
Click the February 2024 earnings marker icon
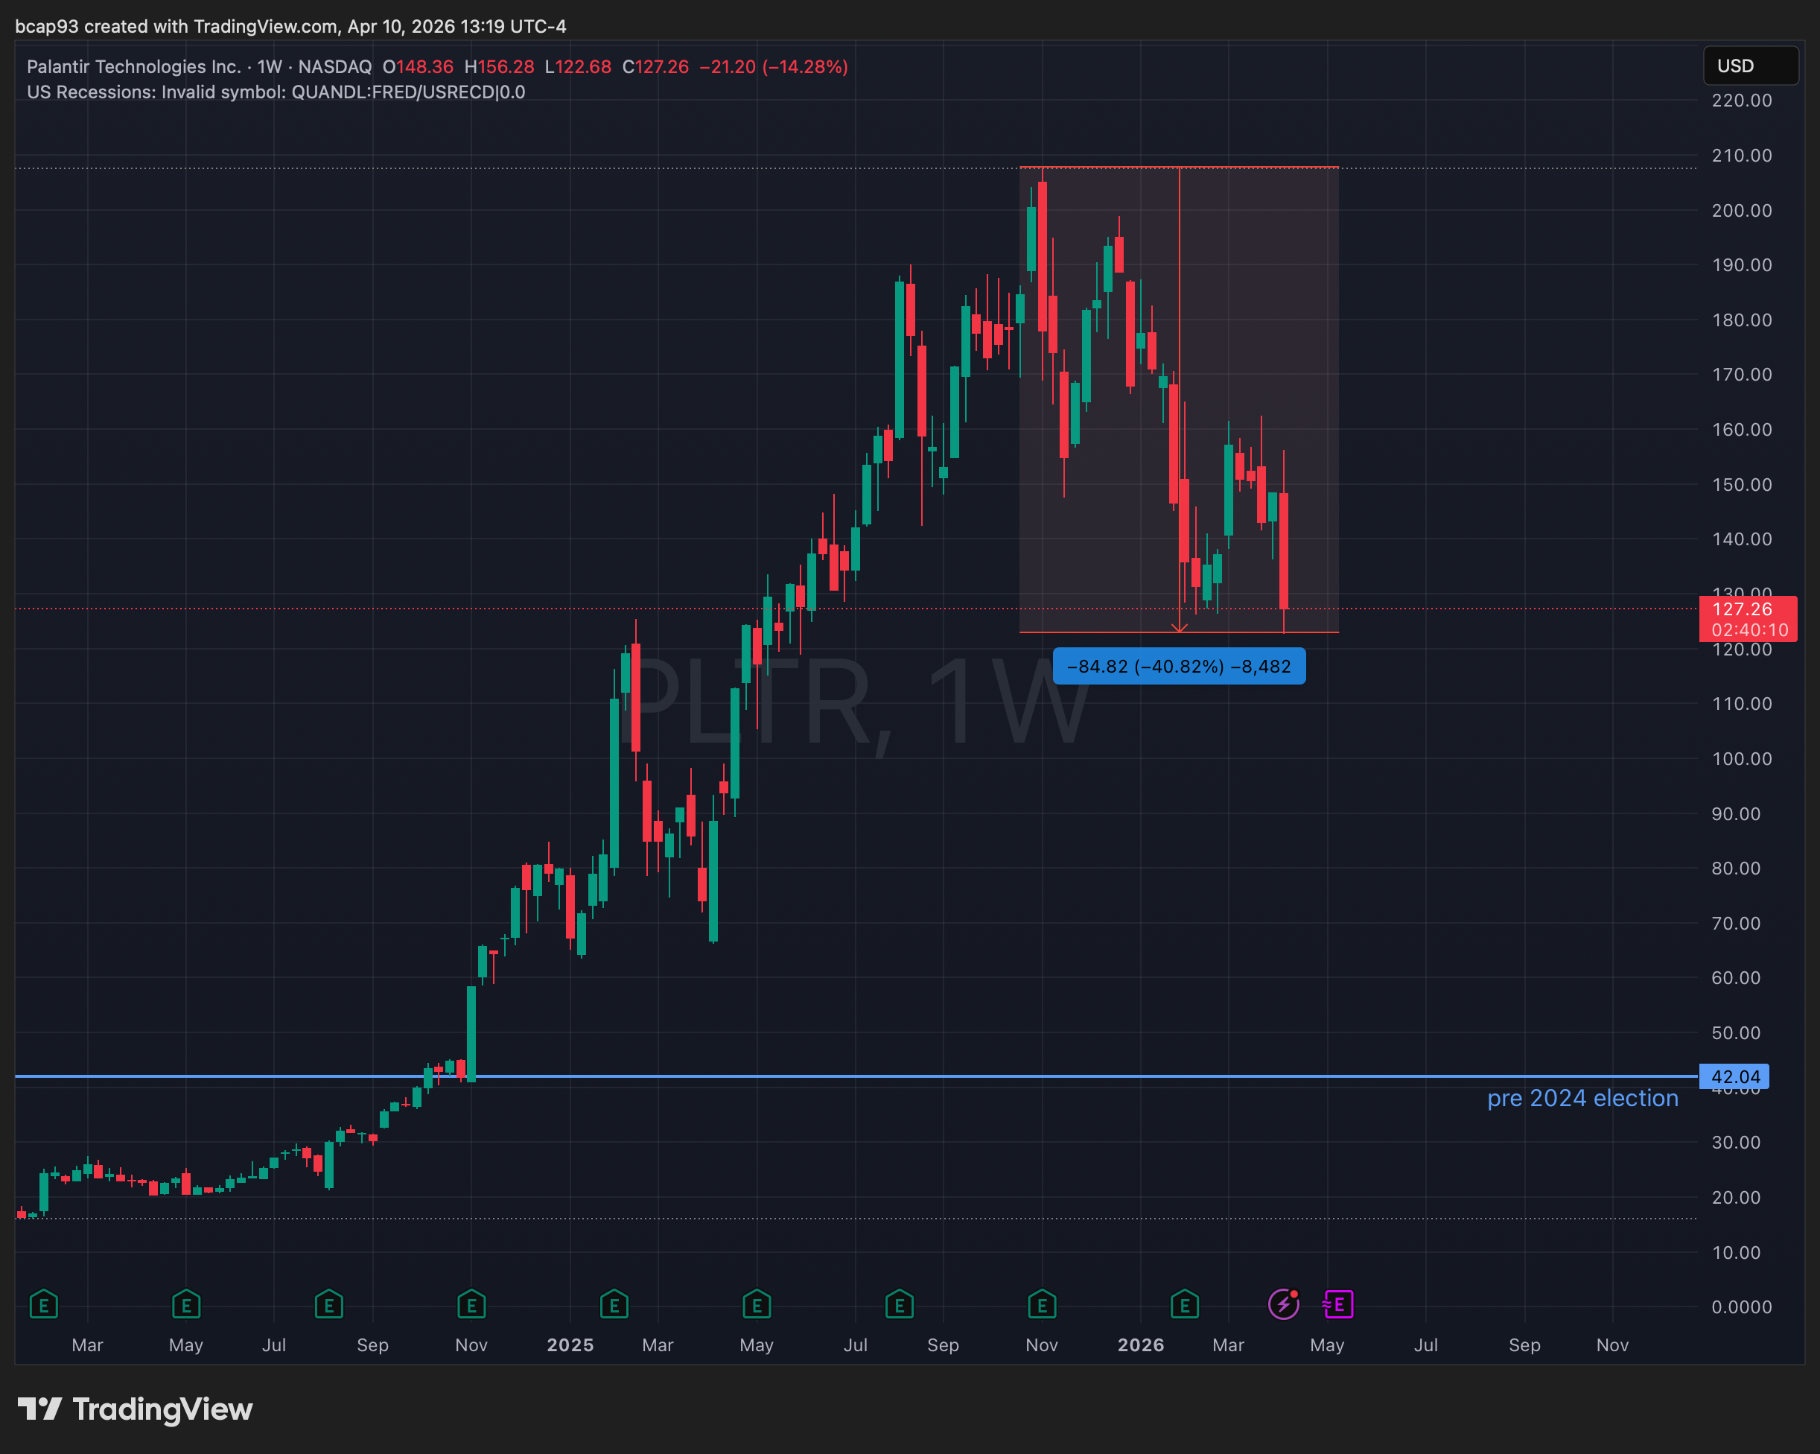click(x=44, y=1304)
